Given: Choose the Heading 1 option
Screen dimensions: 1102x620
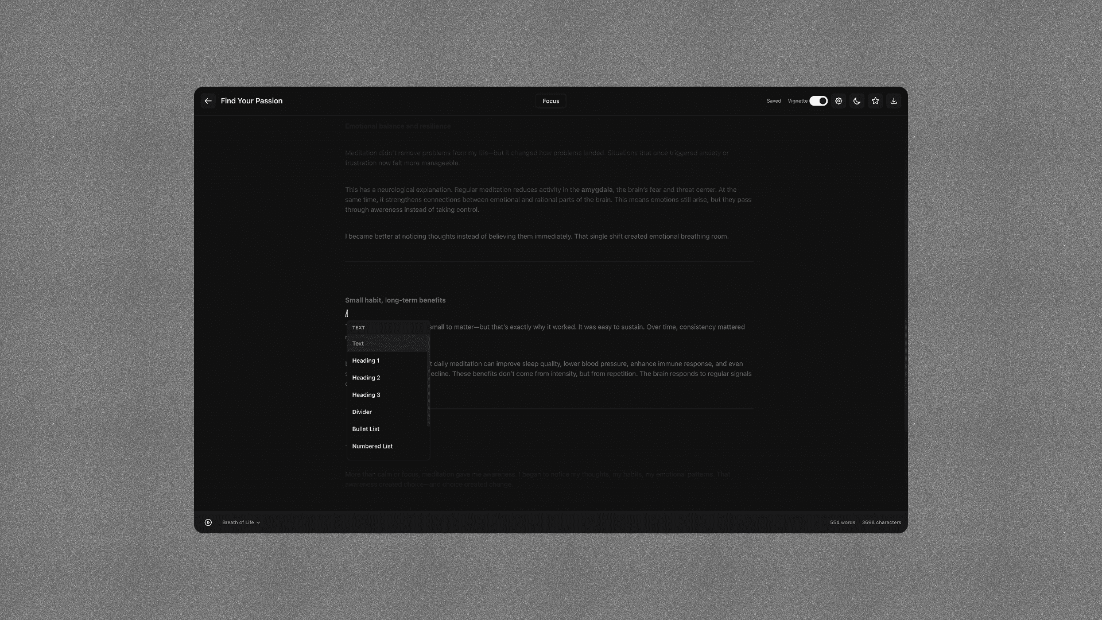Looking at the screenshot, I should (366, 361).
